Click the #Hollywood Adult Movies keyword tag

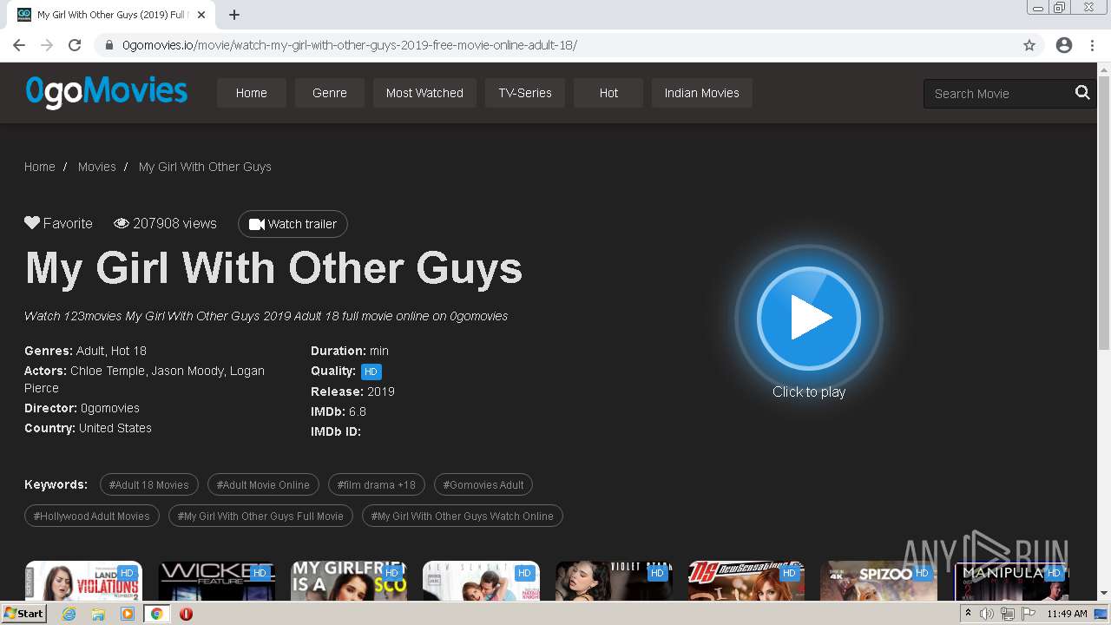pos(92,516)
